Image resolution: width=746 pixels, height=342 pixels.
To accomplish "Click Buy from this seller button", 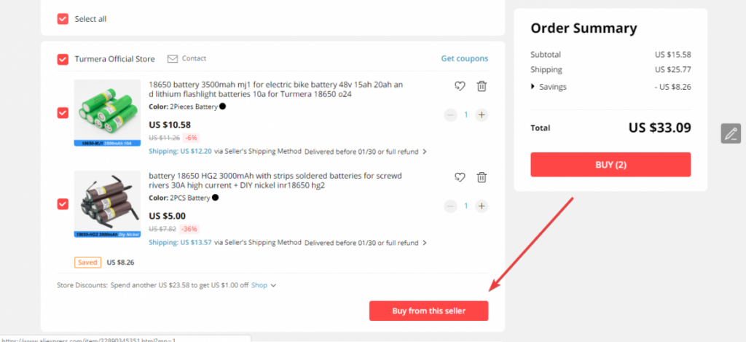I will (428, 311).
